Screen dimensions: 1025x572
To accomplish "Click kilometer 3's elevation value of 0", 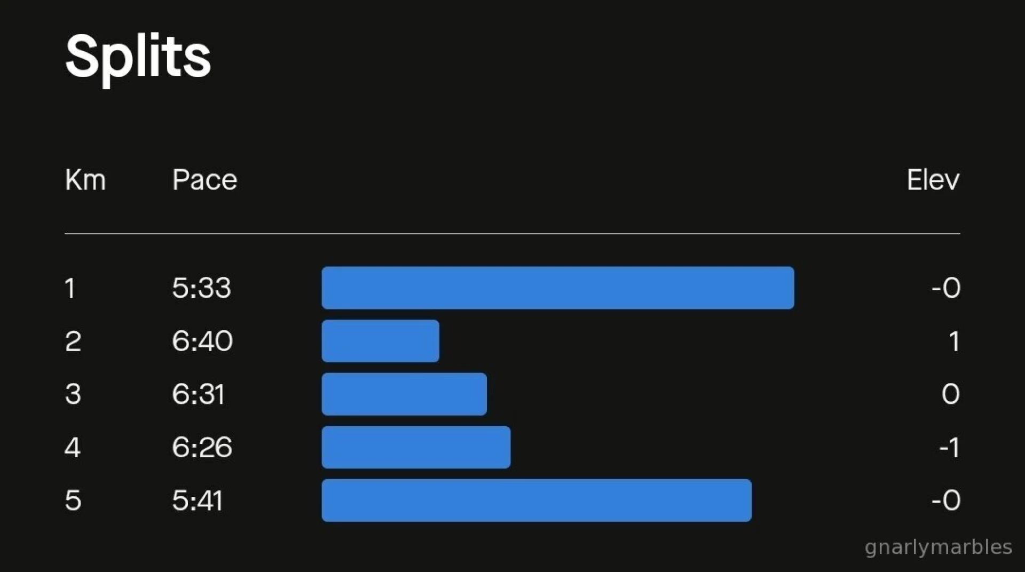I will 950,394.
